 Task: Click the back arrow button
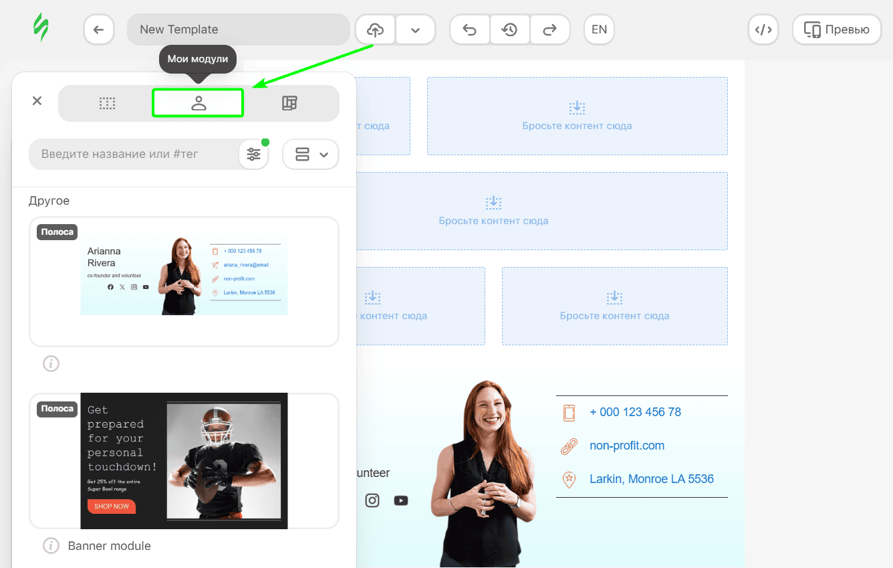99,29
